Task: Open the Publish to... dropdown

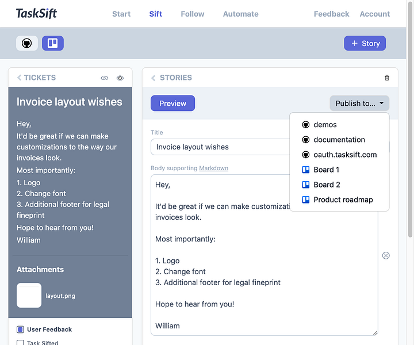Action: [359, 103]
